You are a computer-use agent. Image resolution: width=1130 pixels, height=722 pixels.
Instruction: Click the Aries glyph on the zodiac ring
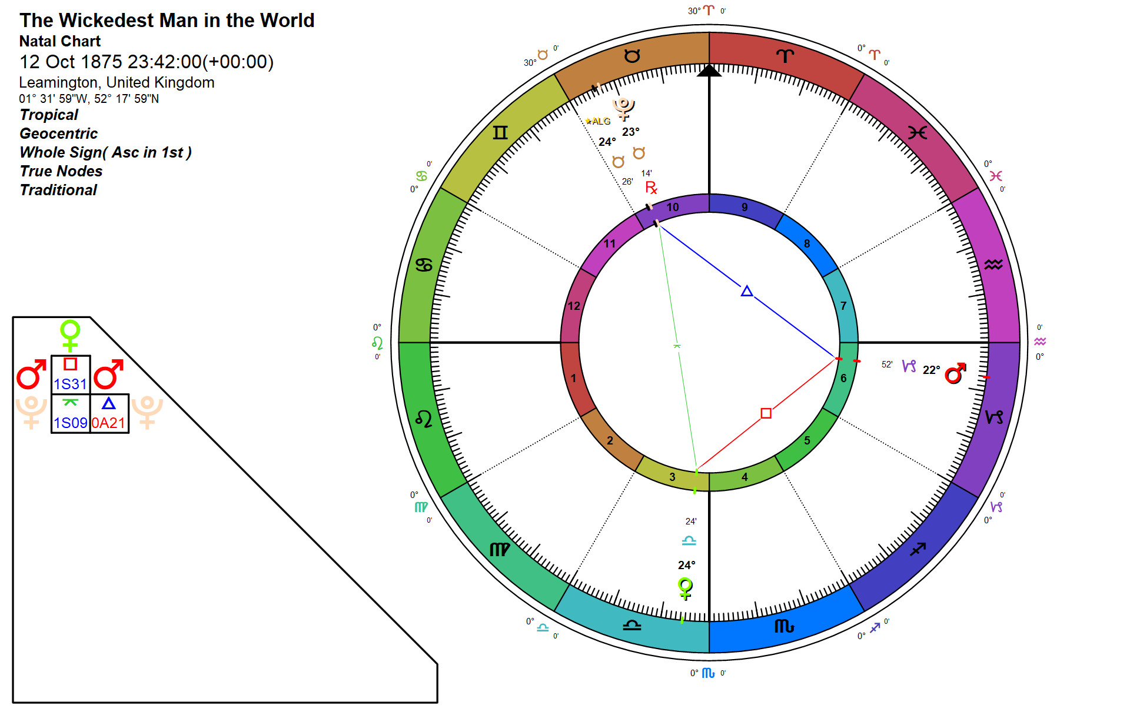[x=785, y=56]
